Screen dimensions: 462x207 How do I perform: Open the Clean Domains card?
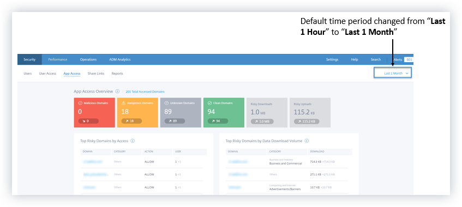[x=224, y=112]
